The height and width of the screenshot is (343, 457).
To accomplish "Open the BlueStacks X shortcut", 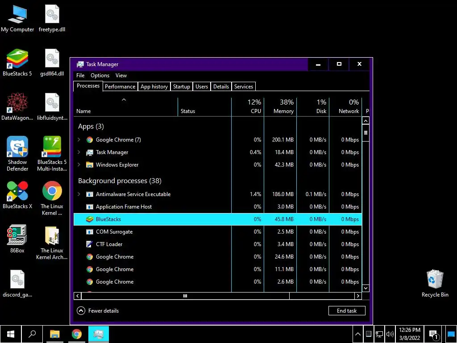I will coord(17,195).
